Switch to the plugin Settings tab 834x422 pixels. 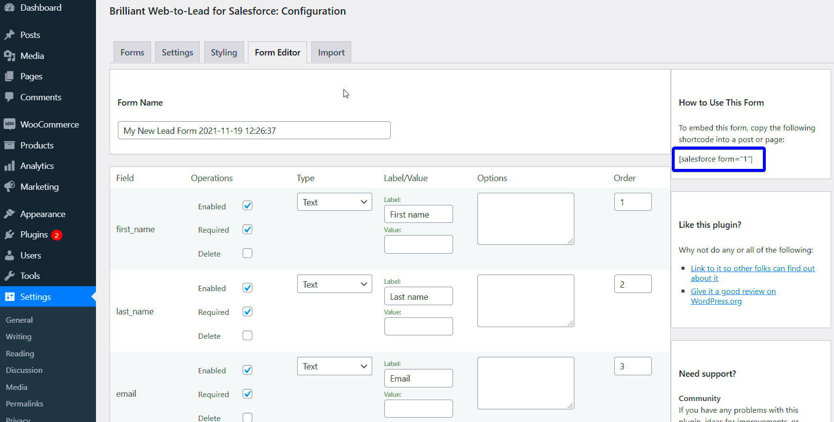tap(177, 52)
